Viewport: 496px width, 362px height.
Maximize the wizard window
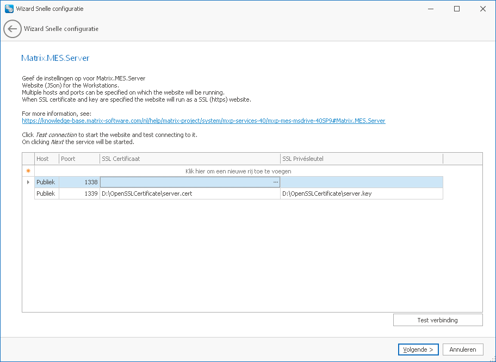click(x=457, y=9)
